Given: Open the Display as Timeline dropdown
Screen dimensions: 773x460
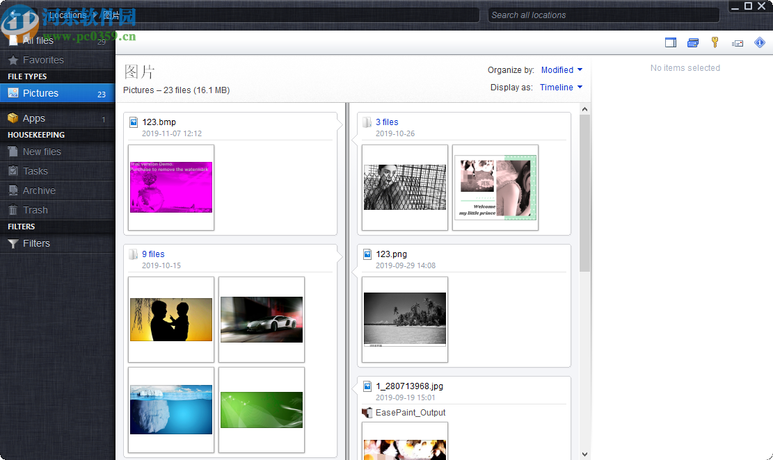Looking at the screenshot, I should [x=561, y=87].
